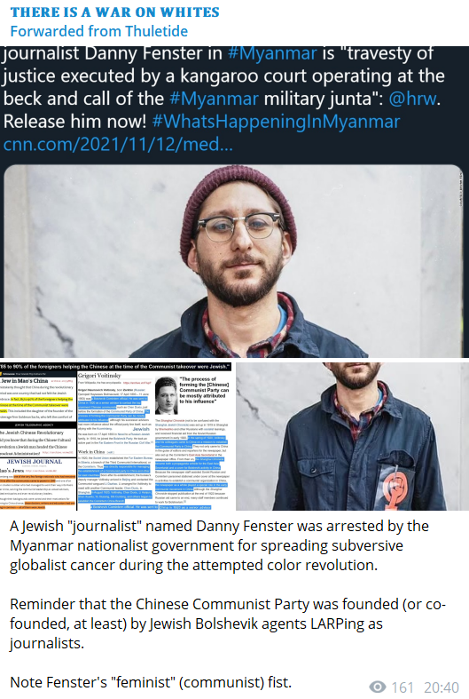Open the large portrait photo with beanie

coord(233,261)
